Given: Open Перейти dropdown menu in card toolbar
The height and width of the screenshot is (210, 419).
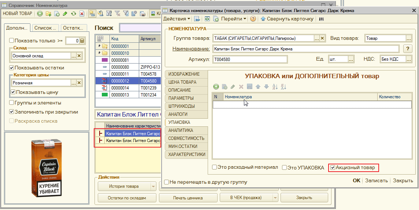Looking at the screenshot, I should click(x=234, y=19).
